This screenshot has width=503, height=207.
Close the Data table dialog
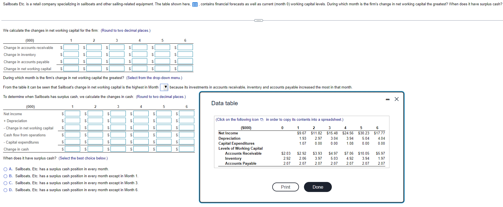tap(397, 99)
